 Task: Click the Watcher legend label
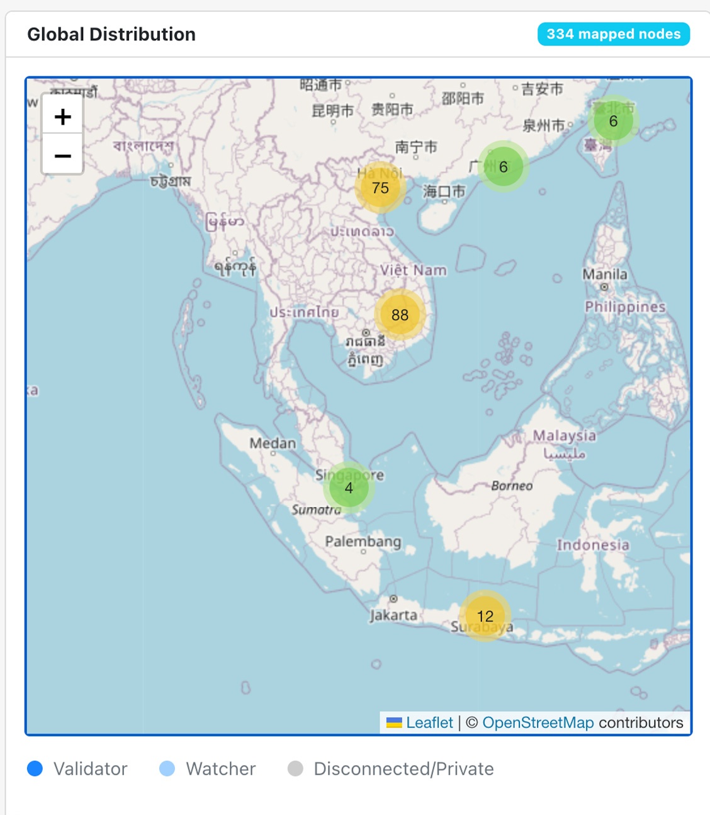221,768
